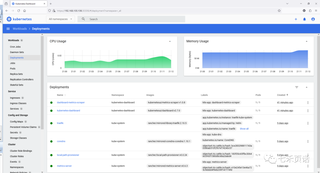Bookmark this page with the star
Image resolution: width=320 pixels, height=173 pixels.
(x=279, y=11)
